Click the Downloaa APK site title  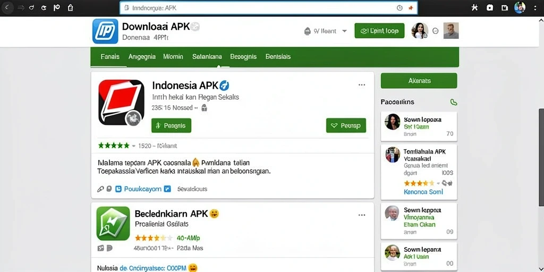[x=156, y=27]
